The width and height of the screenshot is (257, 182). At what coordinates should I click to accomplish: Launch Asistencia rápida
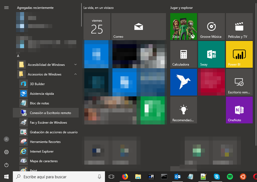pos(46,93)
